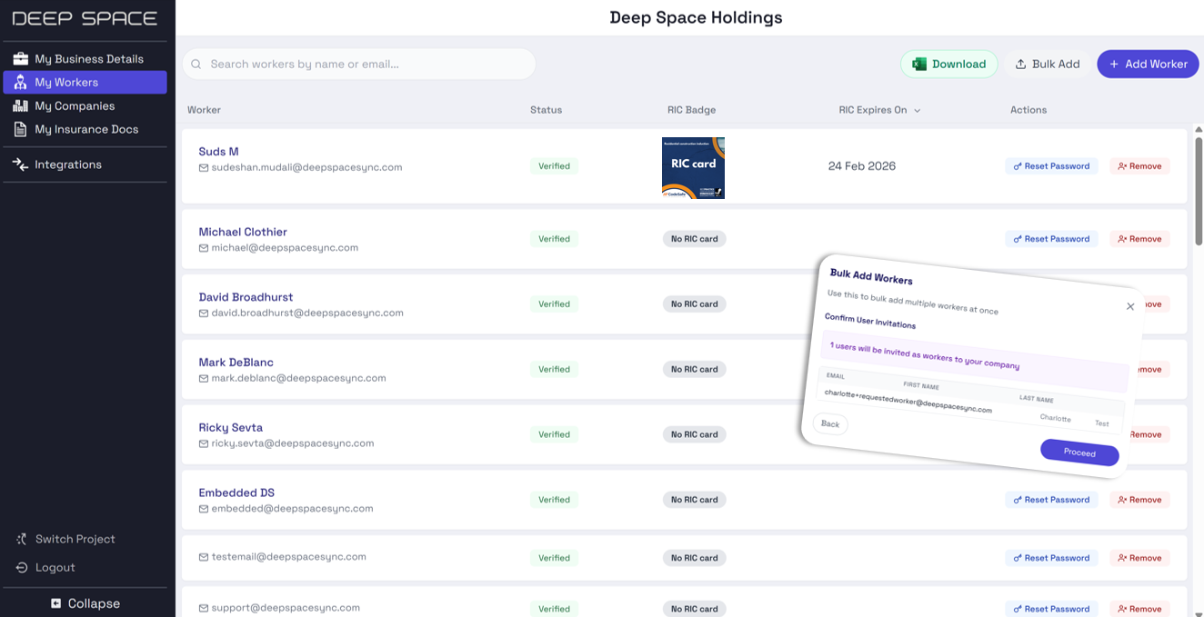Click the Collapse sidebar icon
Image resolution: width=1204 pixels, height=617 pixels.
click(56, 603)
